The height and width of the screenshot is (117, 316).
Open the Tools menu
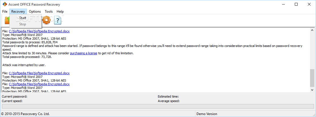49,12
